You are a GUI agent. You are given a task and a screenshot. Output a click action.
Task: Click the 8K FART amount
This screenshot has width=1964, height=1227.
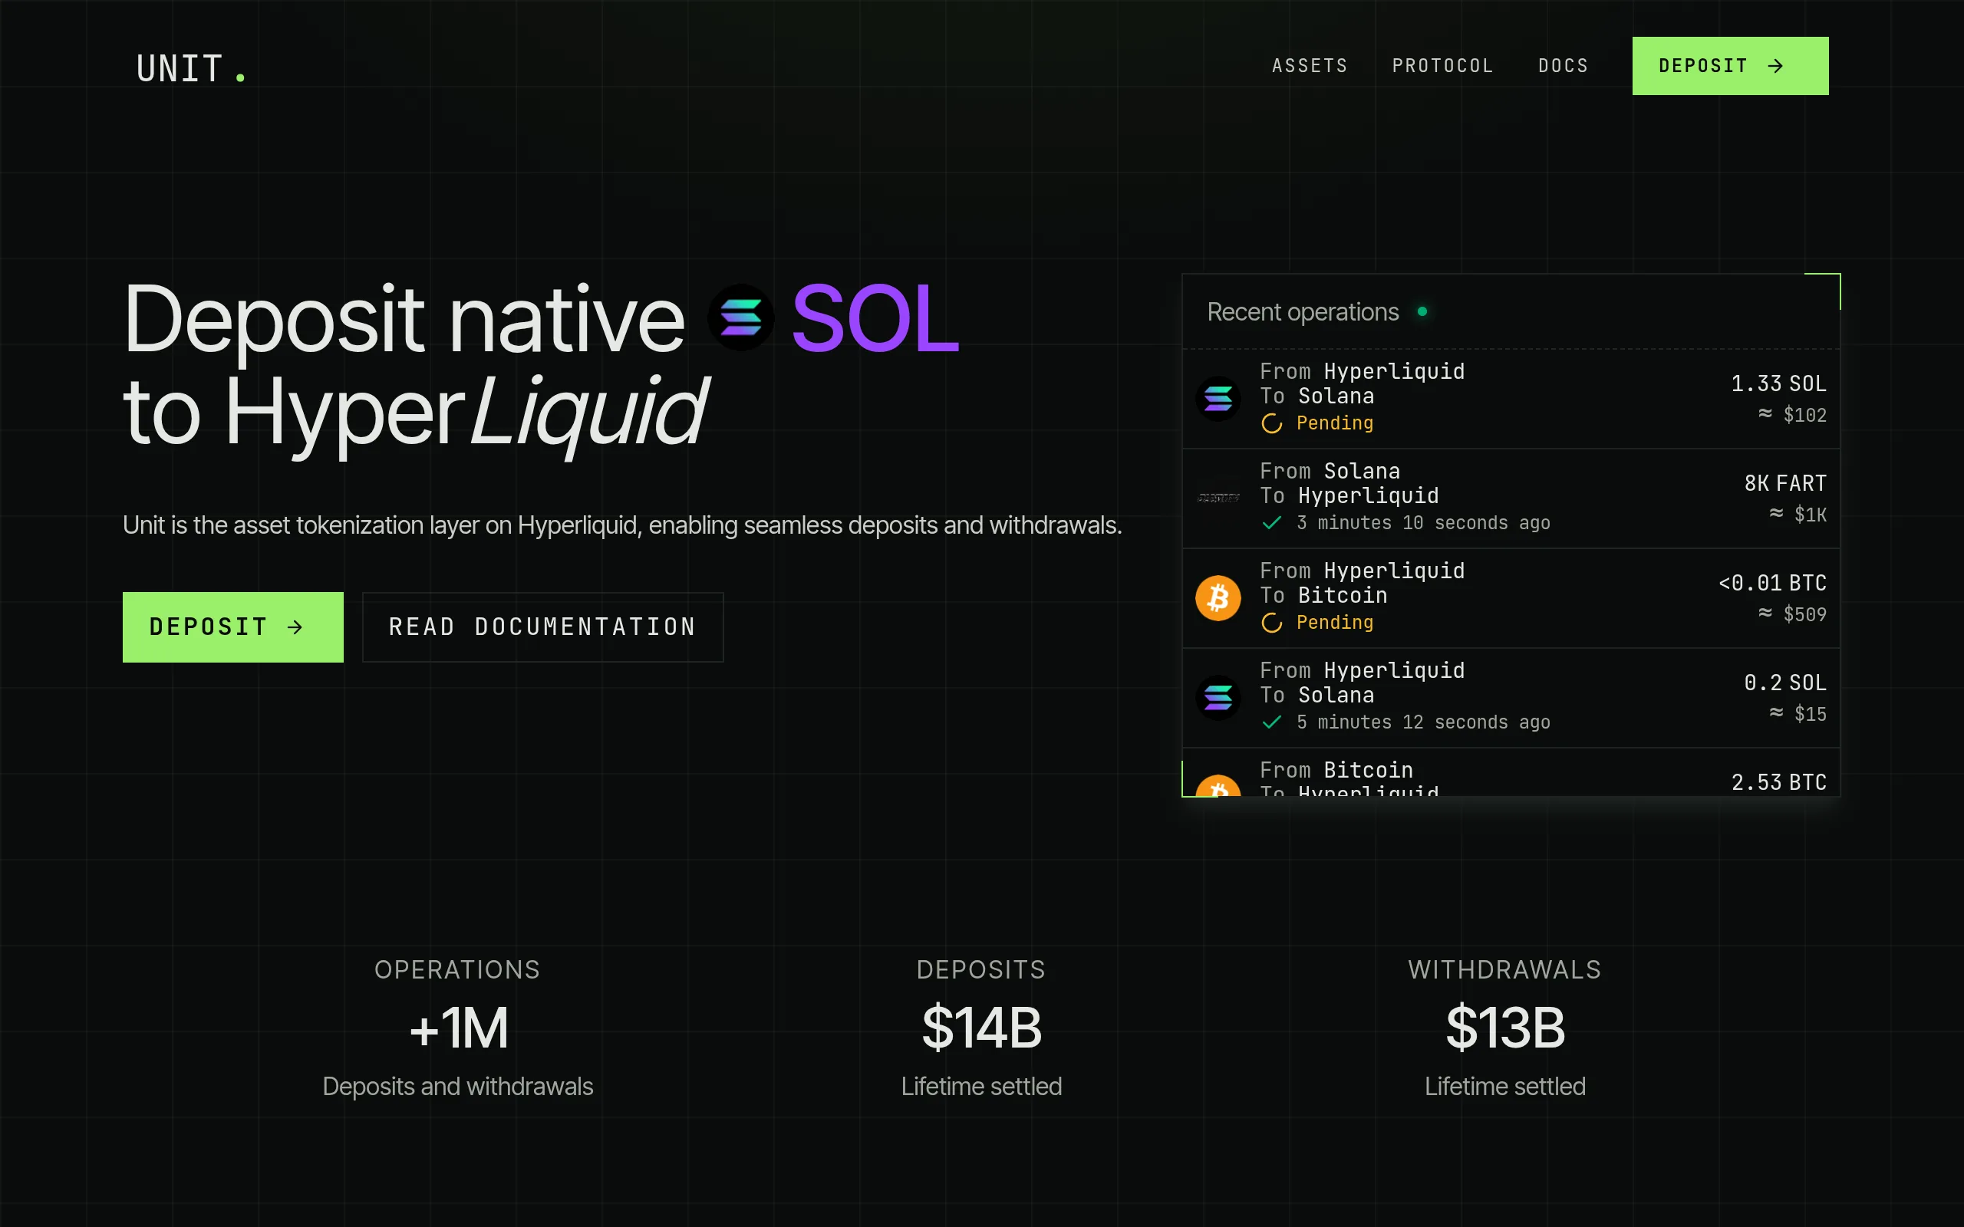pyautogui.click(x=1784, y=484)
